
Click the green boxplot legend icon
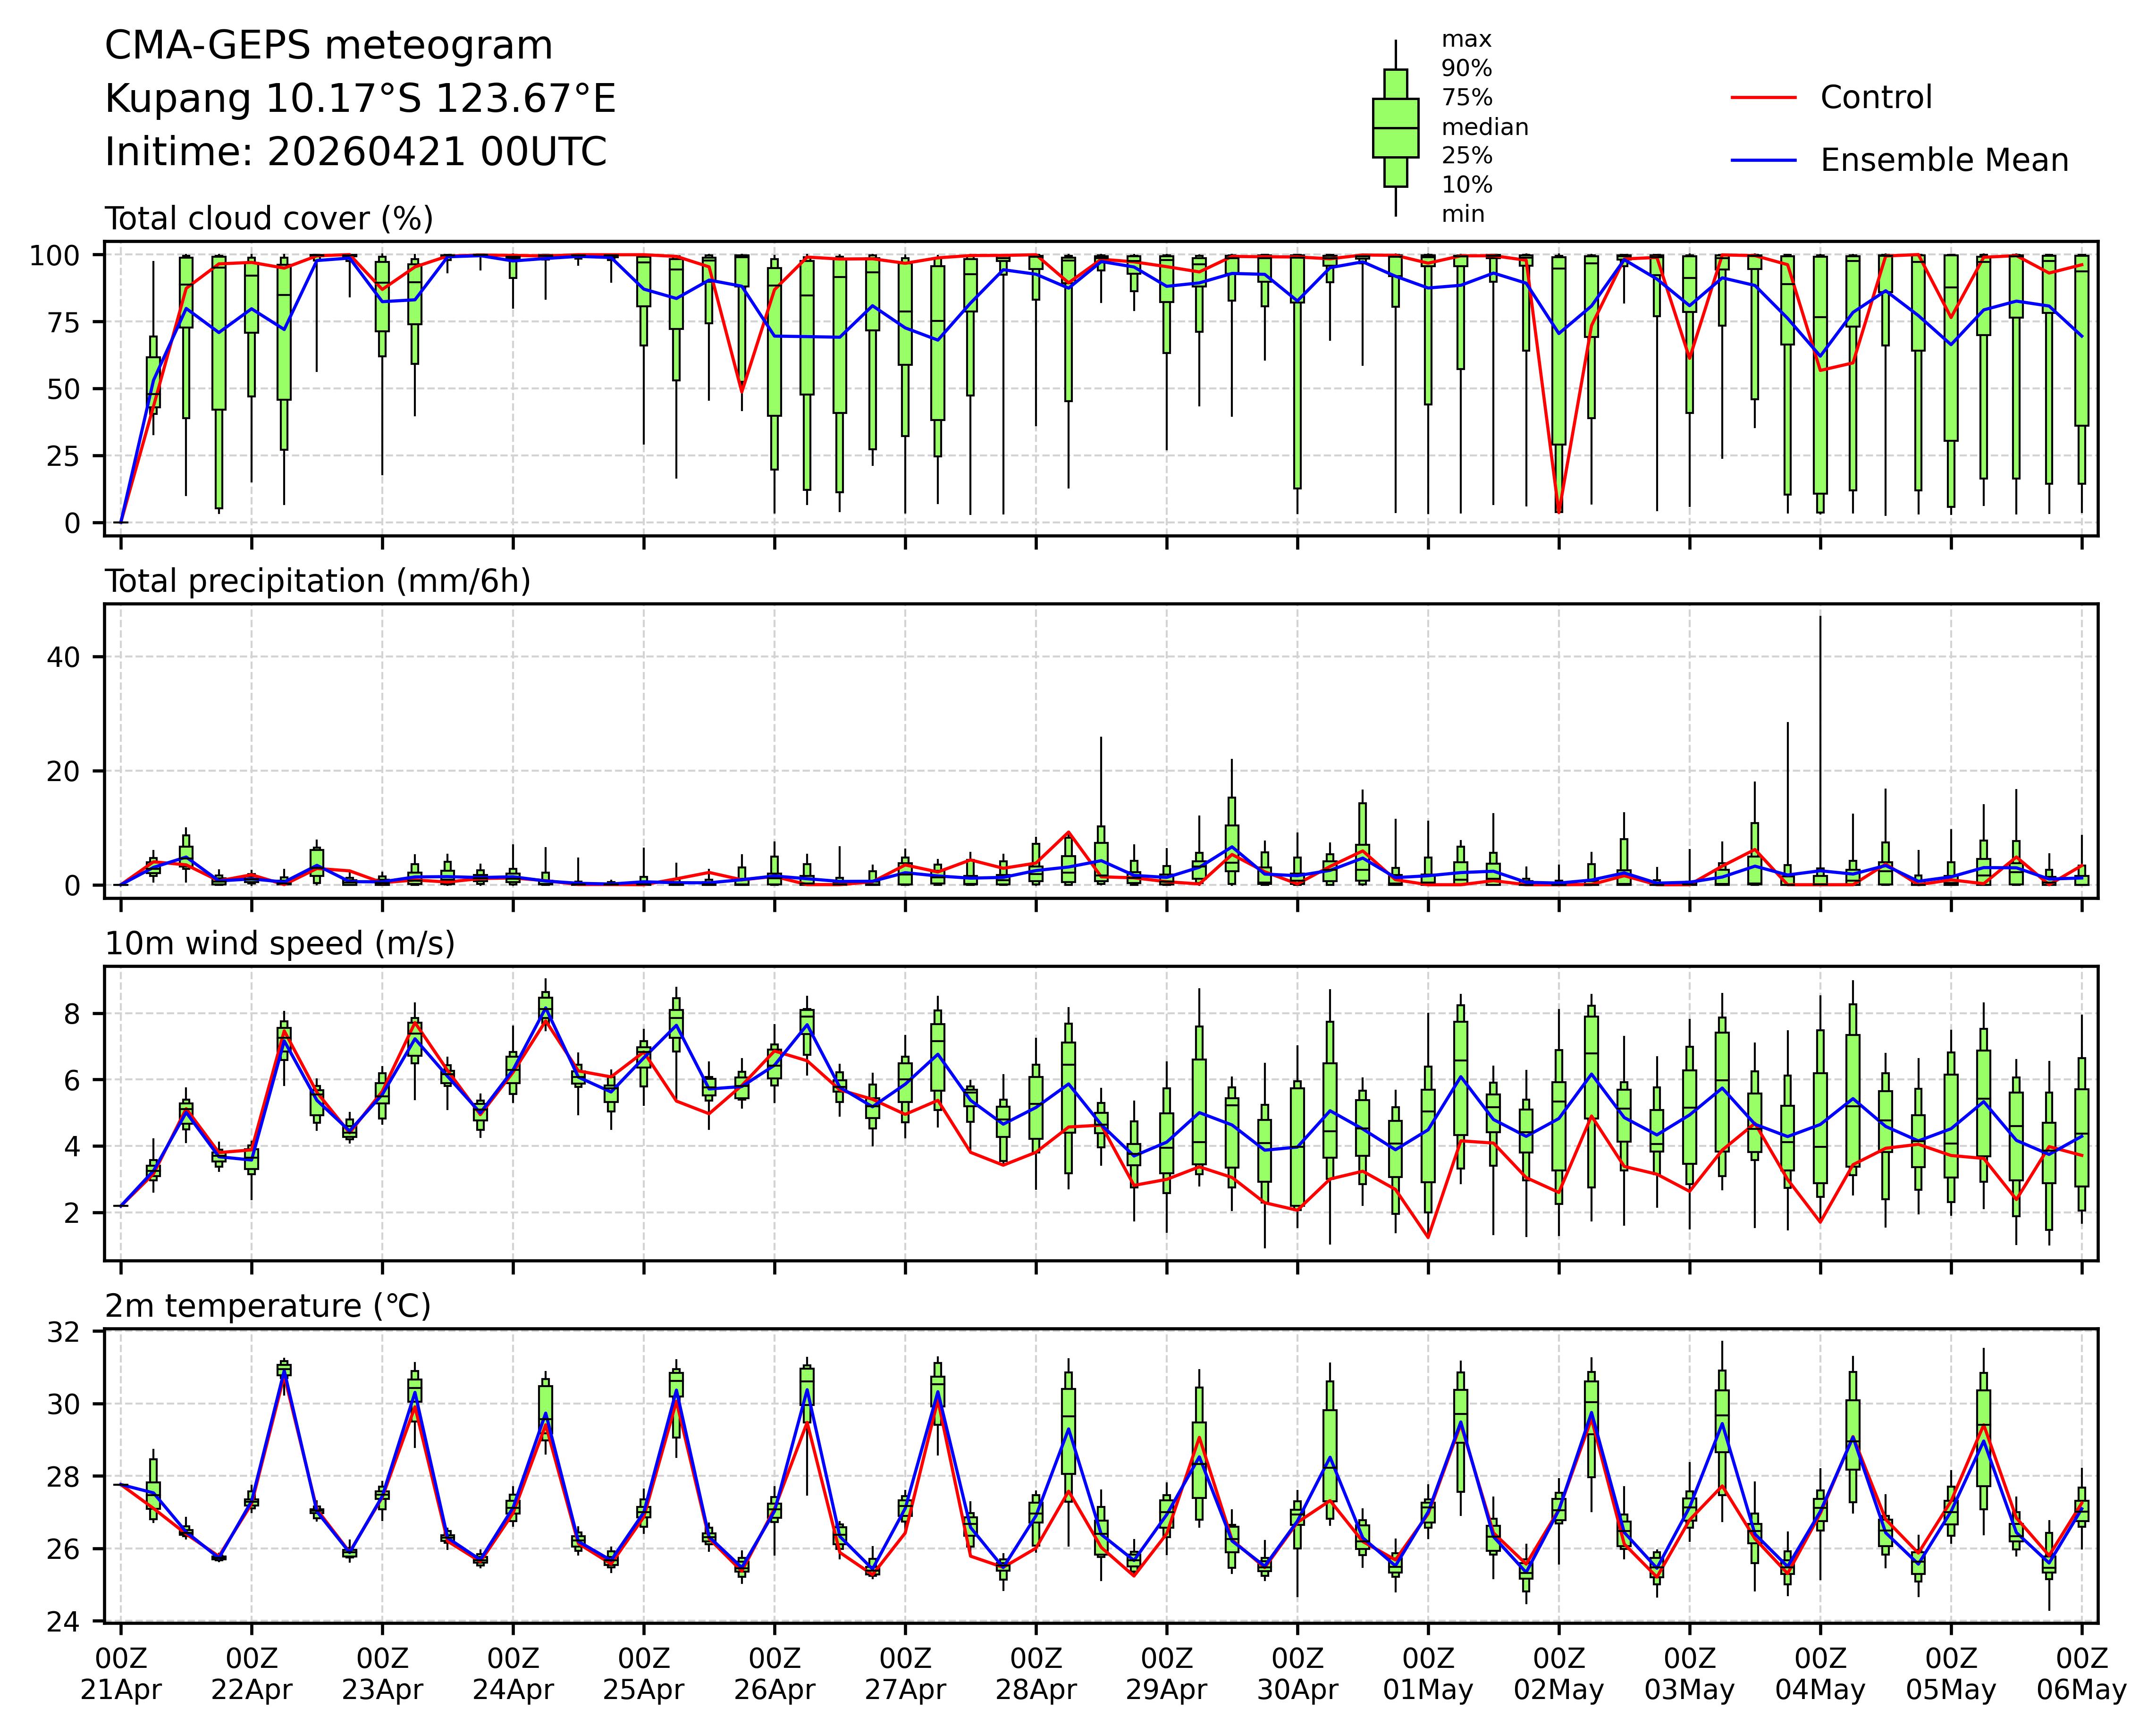(x=1395, y=128)
